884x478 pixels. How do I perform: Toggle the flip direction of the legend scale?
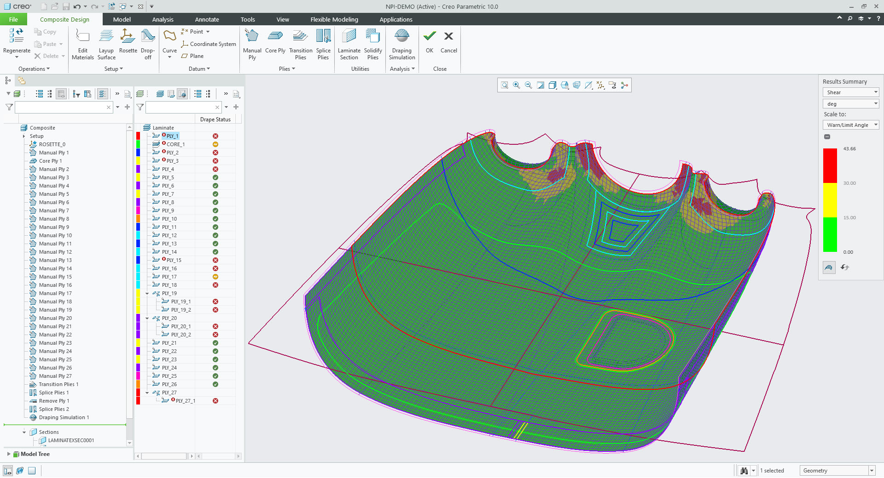845,267
